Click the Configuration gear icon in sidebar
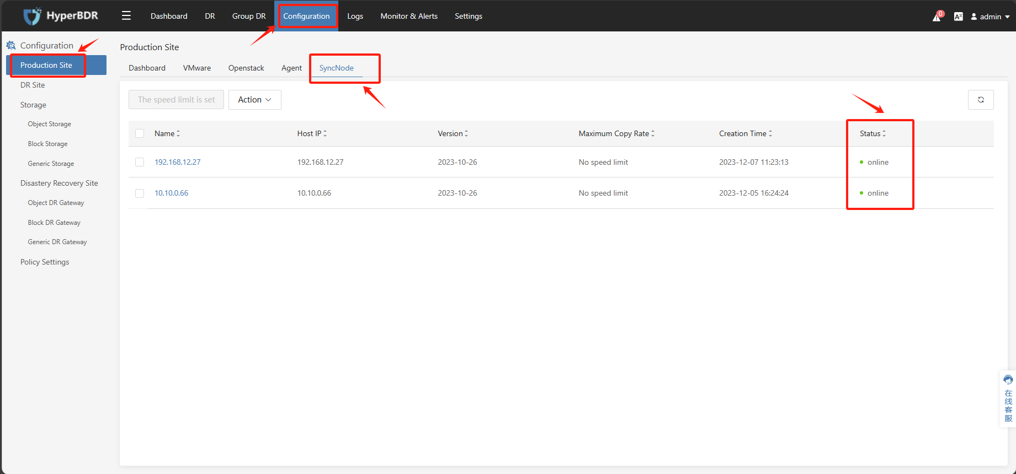This screenshot has height=474, width=1016. 11,45
